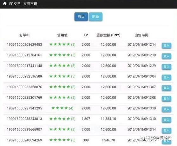Image resolution: width=177 pixels, height=146 pixels.
Task: Click the EP value 1,807
Action: coord(86,119)
